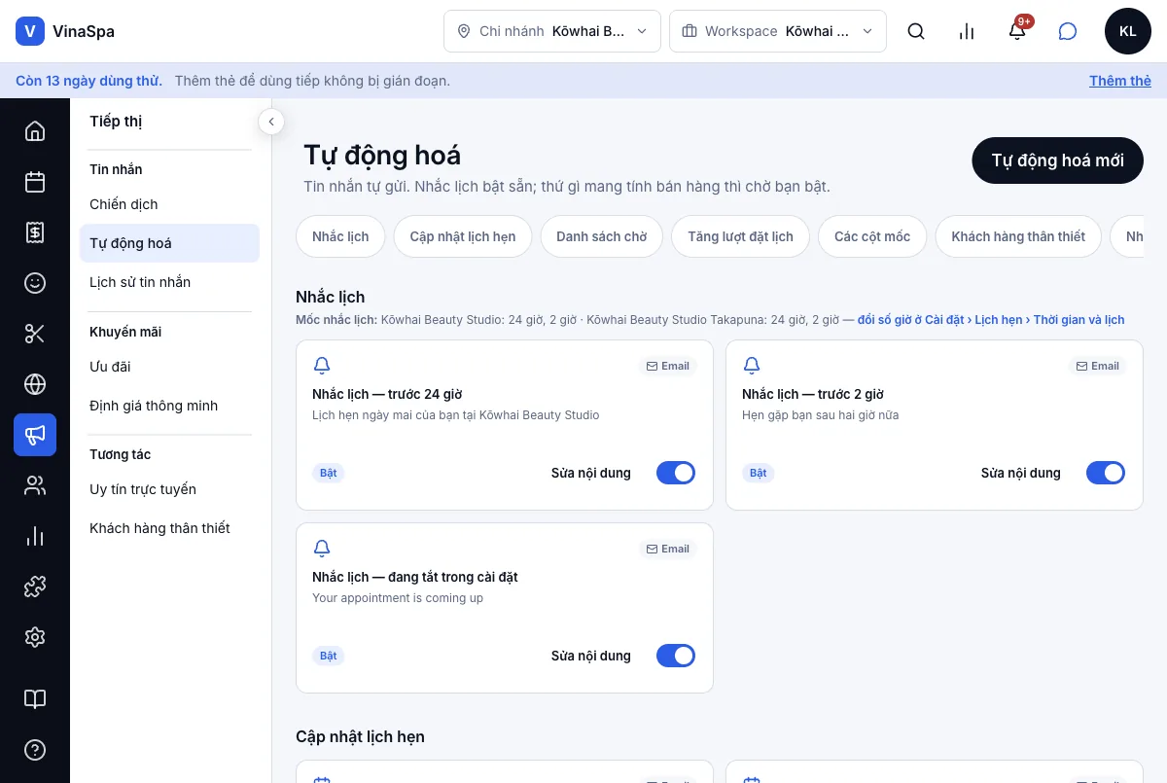Open globe online booking icon in rail
1167x783 pixels.
pos(35,384)
